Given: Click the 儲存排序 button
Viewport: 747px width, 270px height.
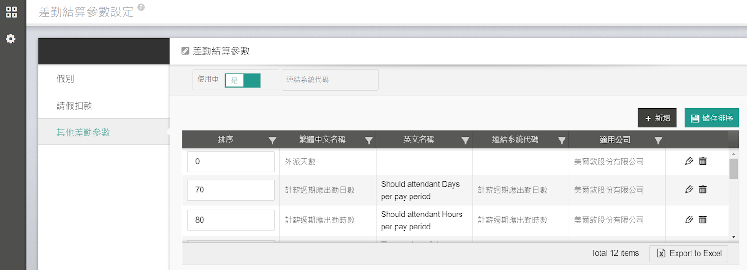Looking at the screenshot, I should click(712, 118).
